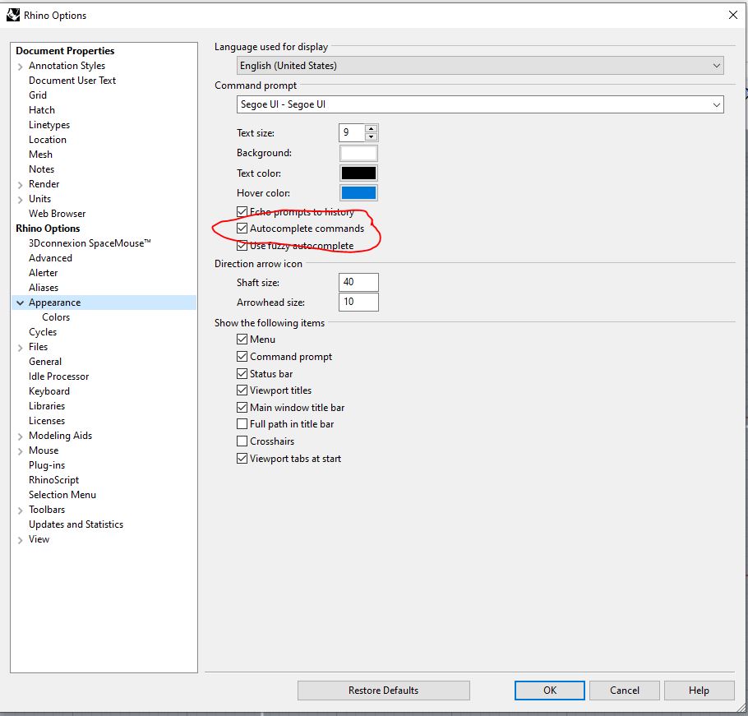Image resolution: width=748 pixels, height=716 pixels.
Task: Select Colors under Appearance
Action: tap(56, 316)
